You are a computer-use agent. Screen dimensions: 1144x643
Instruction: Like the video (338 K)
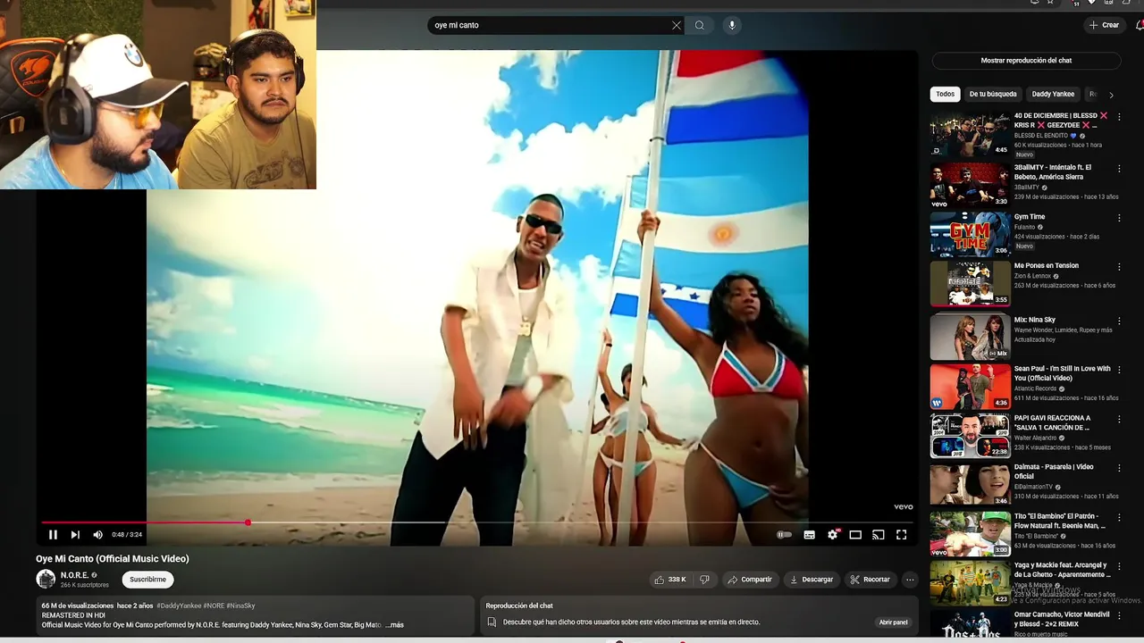pos(670,580)
